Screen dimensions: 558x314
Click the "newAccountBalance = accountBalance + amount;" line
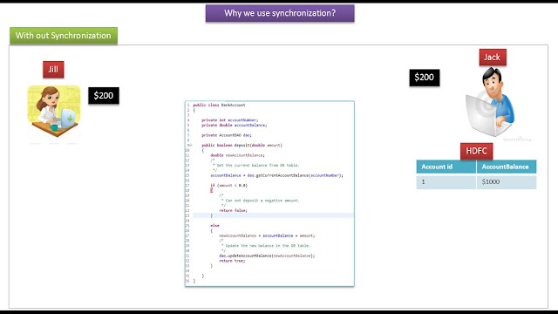coord(267,235)
